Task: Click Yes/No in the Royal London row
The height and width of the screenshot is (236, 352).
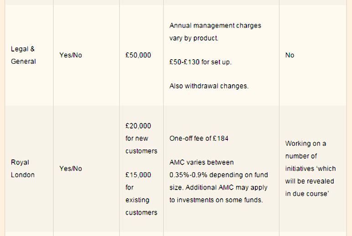Action: point(71,169)
